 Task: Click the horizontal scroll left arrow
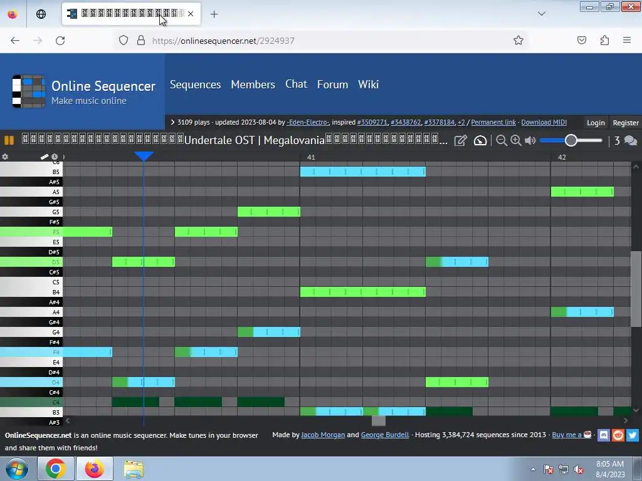(x=68, y=420)
